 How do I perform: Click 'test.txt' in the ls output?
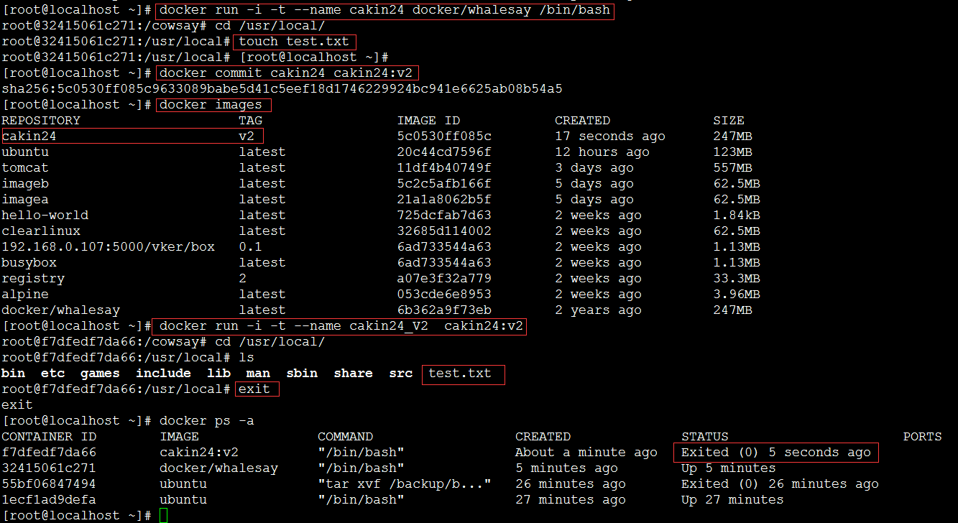tap(460, 374)
